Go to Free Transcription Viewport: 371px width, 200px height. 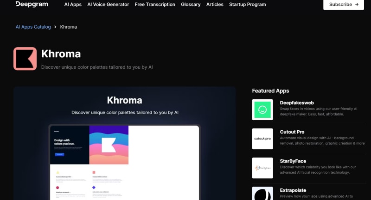pyautogui.click(x=155, y=5)
